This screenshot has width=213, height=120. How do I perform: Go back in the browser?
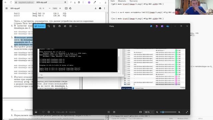6,2
